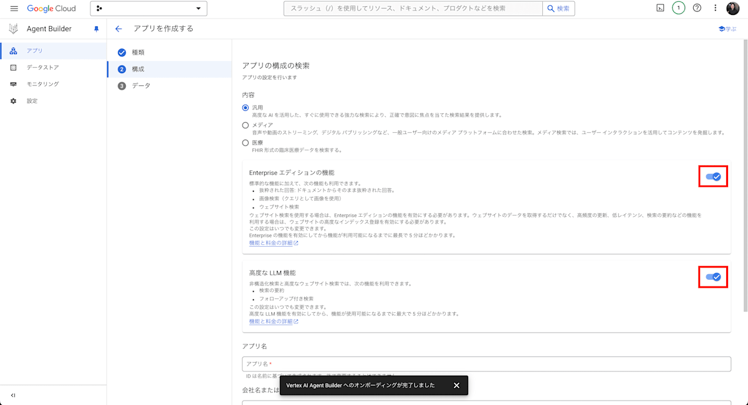Open the three-dot more options menu
The height and width of the screenshot is (405, 748).
tap(716, 8)
